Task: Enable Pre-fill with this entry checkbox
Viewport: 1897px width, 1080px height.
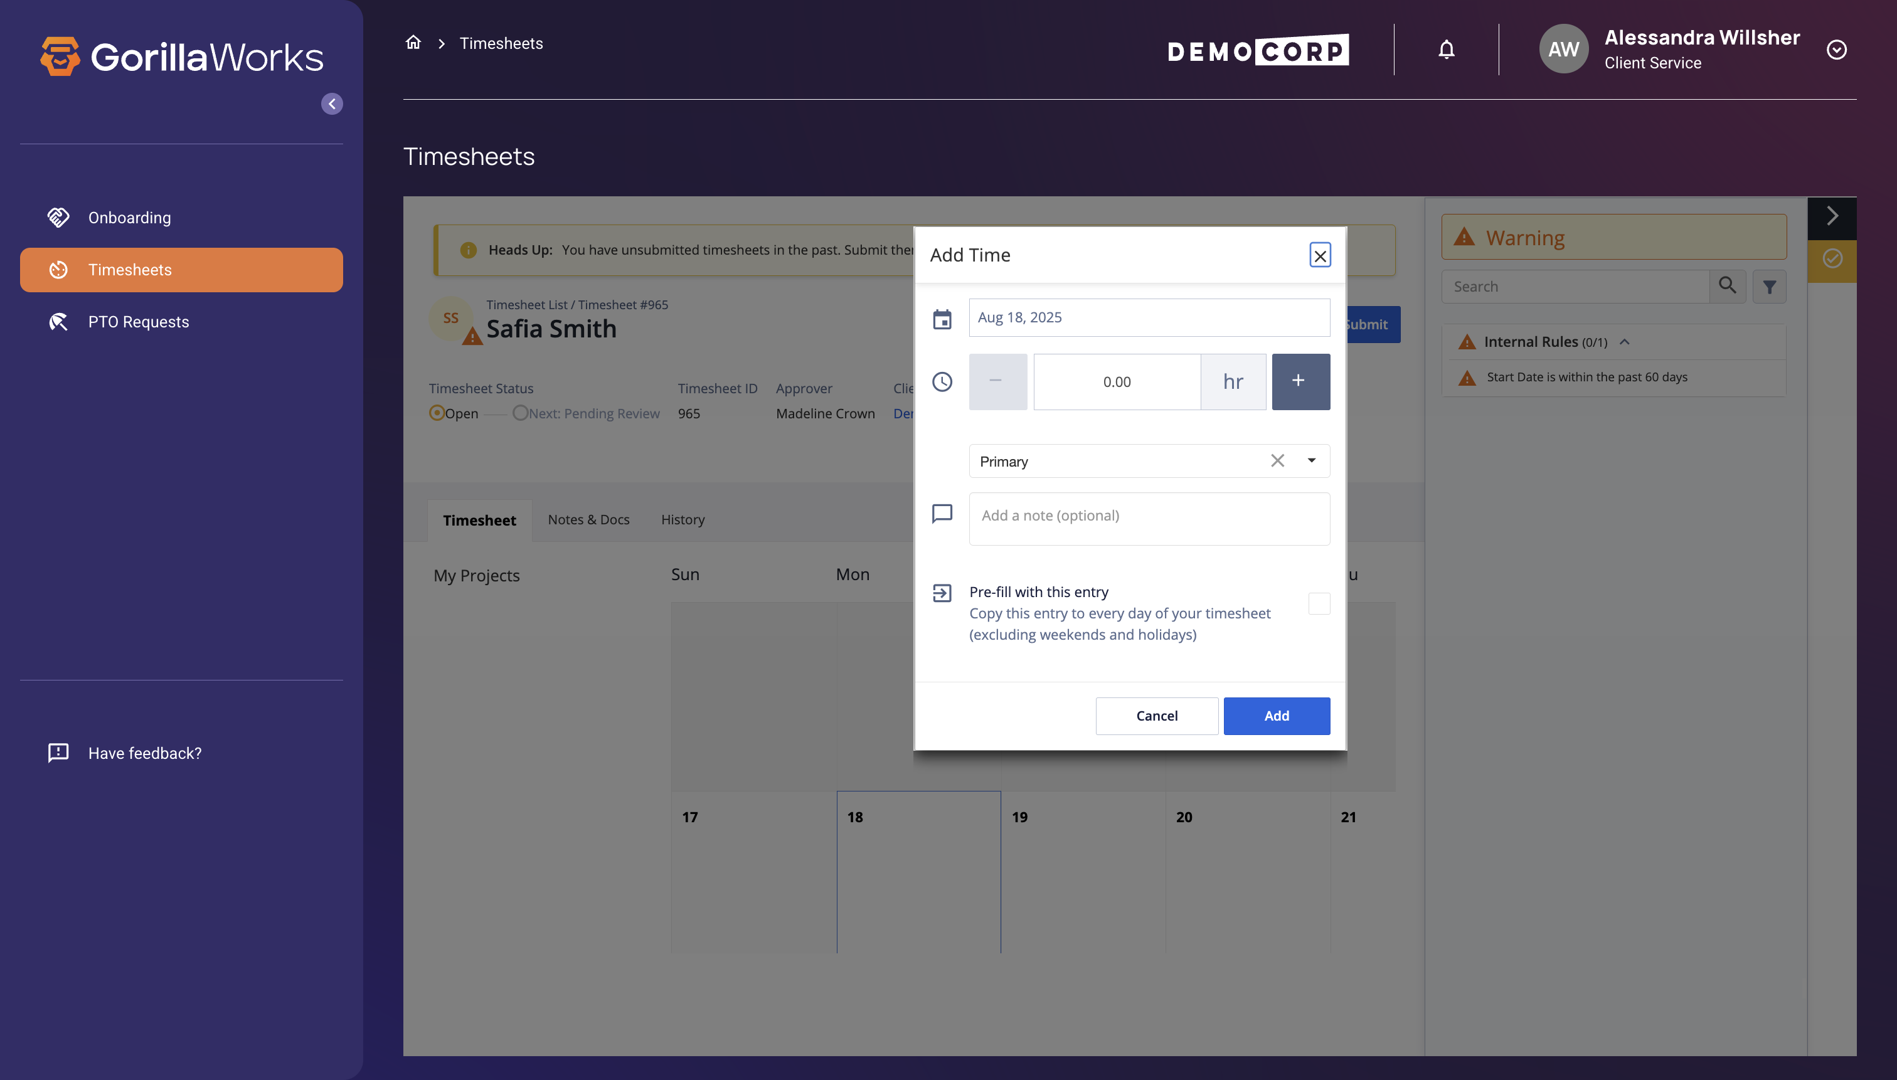Action: click(x=1319, y=603)
